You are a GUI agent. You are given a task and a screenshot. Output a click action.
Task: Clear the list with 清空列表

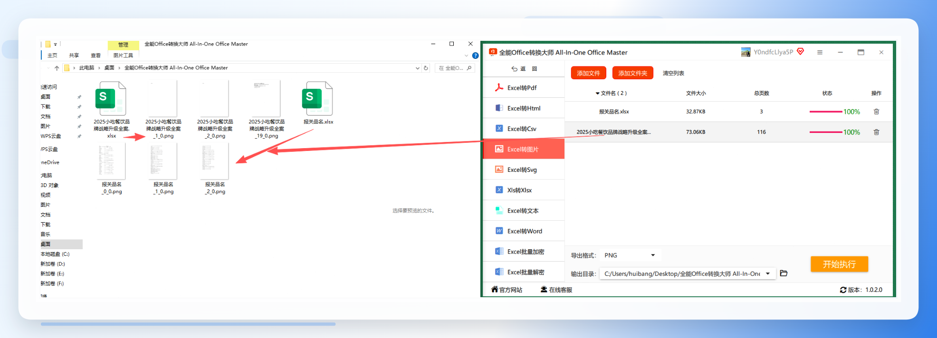click(673, 73)
